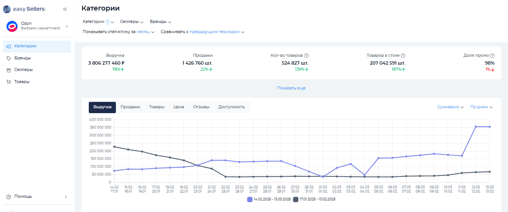Switch to the Продажи chart tab

coord(130,107)
